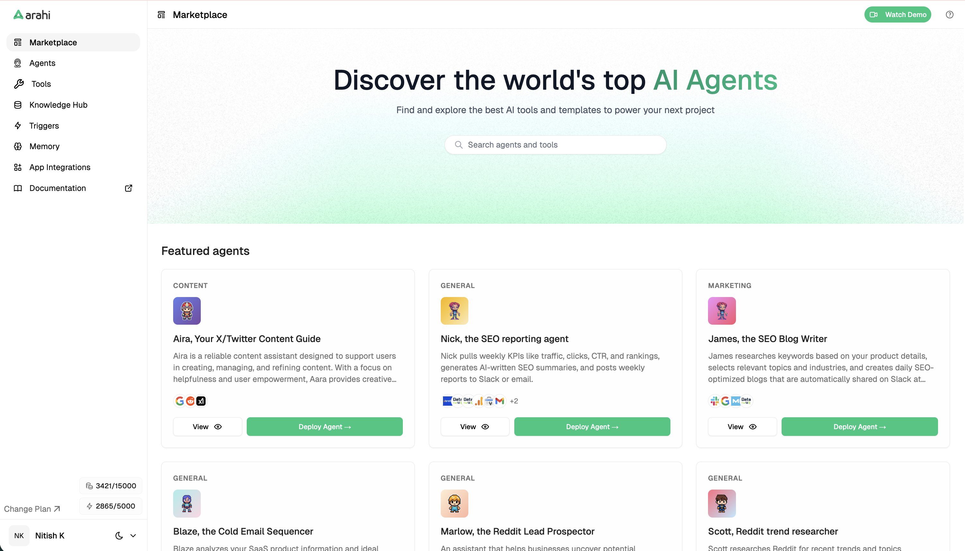View Aira Twitter Content Guide agent

pos(207,427)
